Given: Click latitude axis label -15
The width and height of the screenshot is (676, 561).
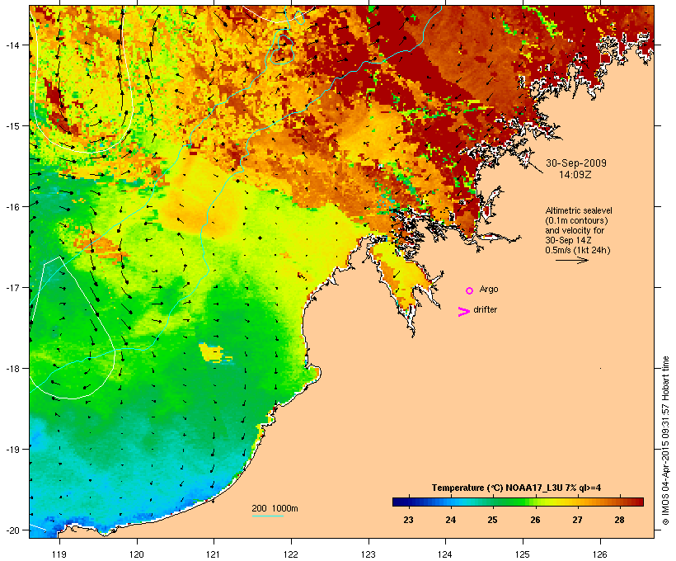Looking at the screenshot, I should click(12, 126).
